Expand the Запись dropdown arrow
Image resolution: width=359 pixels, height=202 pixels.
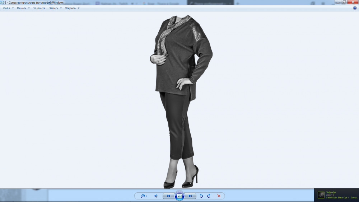(61, 8)
